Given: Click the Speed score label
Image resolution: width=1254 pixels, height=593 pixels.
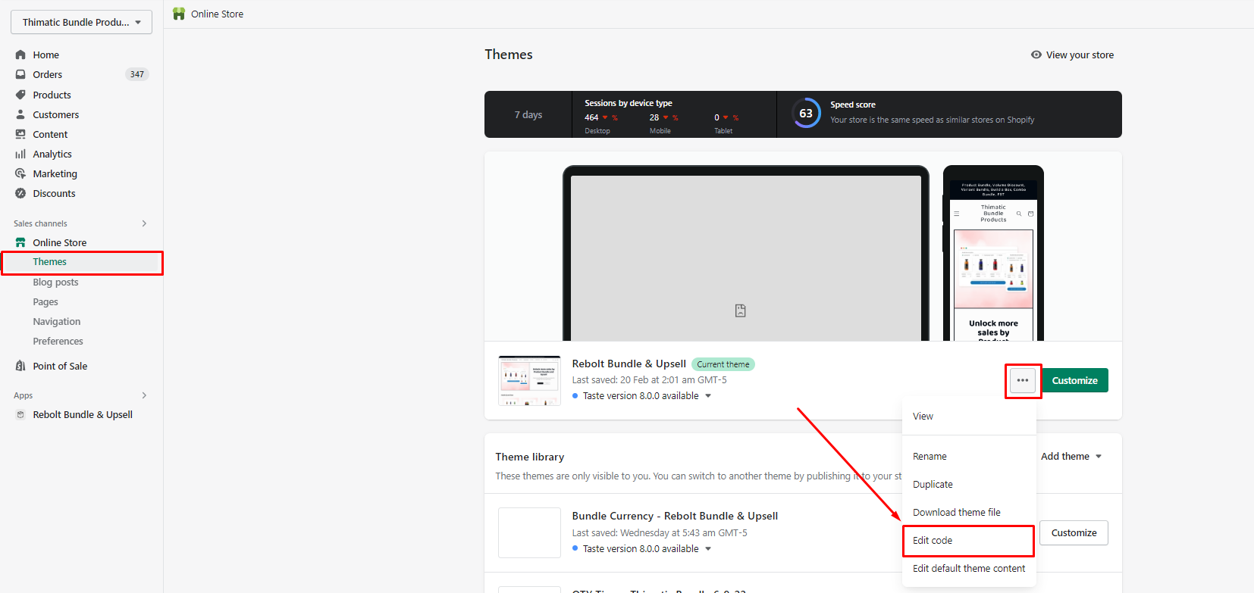Looking at the screenshot, I should coord(853,105).
